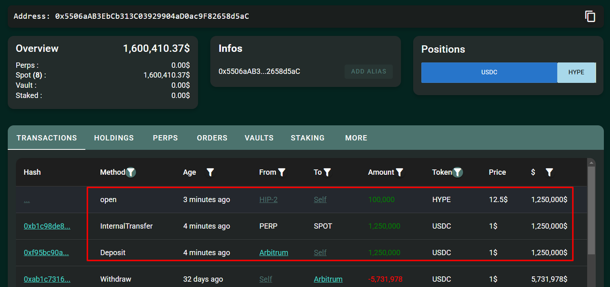Click the Arbitrum link in Withdraw row
Viewport: 610px width, 287px height.
pyautogui.click(x=328, y=279)
